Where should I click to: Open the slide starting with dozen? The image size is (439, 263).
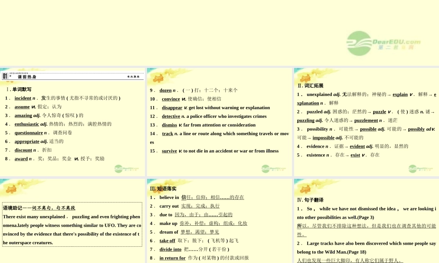(219, 122)
